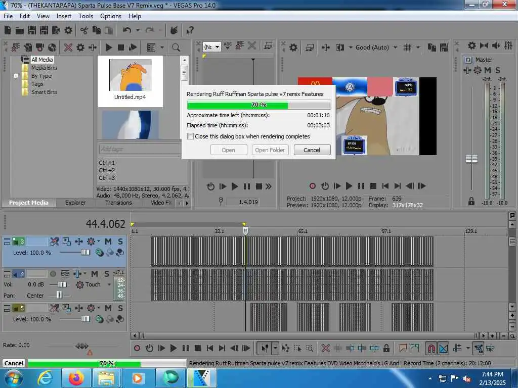518x388 pixels.
Task: Click Copy Snapshot to Clipboard icon
Action: click(x=432, y=47)
